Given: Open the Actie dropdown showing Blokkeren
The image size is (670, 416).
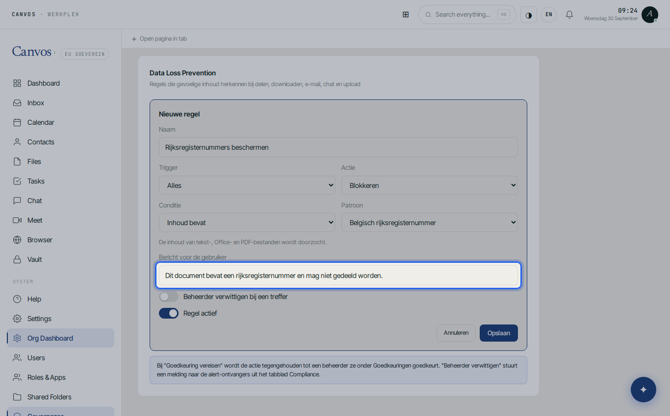Looking at the screenshot, I should point(430,185).
